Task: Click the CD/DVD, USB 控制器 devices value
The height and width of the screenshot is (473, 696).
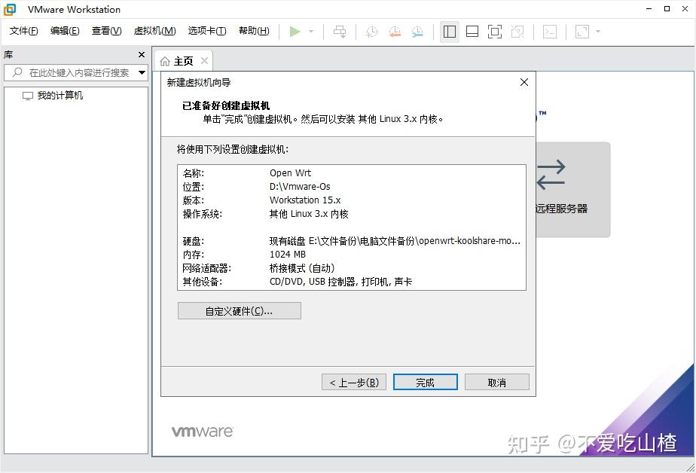Action: 341,282
